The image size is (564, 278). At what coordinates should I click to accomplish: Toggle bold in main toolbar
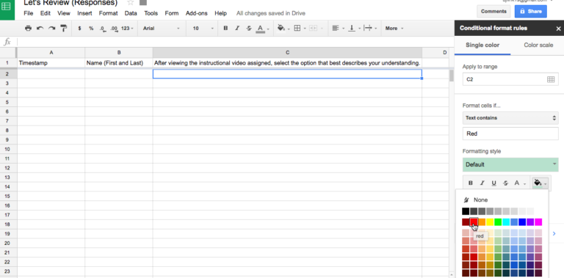[x=225, y=28]
